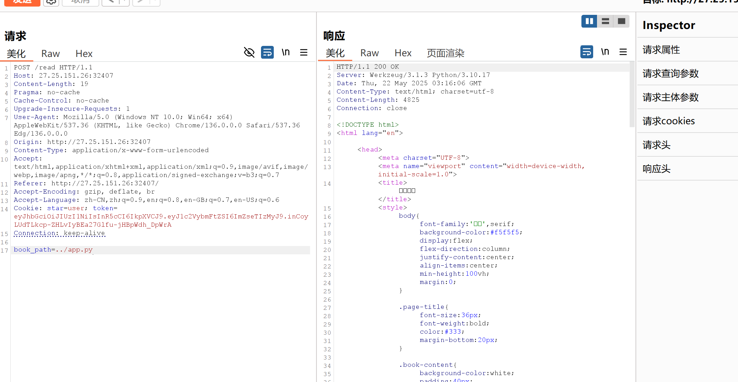Open response editor hamburger options menu
This screenshot has height=382, width=738.
pos(623,52)
